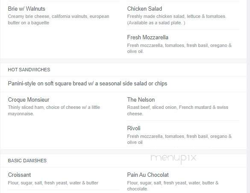The height and width of the screenshot is (193, 250).
Task: Click the creamy brie cheese description text
Action: pos(59,19)
